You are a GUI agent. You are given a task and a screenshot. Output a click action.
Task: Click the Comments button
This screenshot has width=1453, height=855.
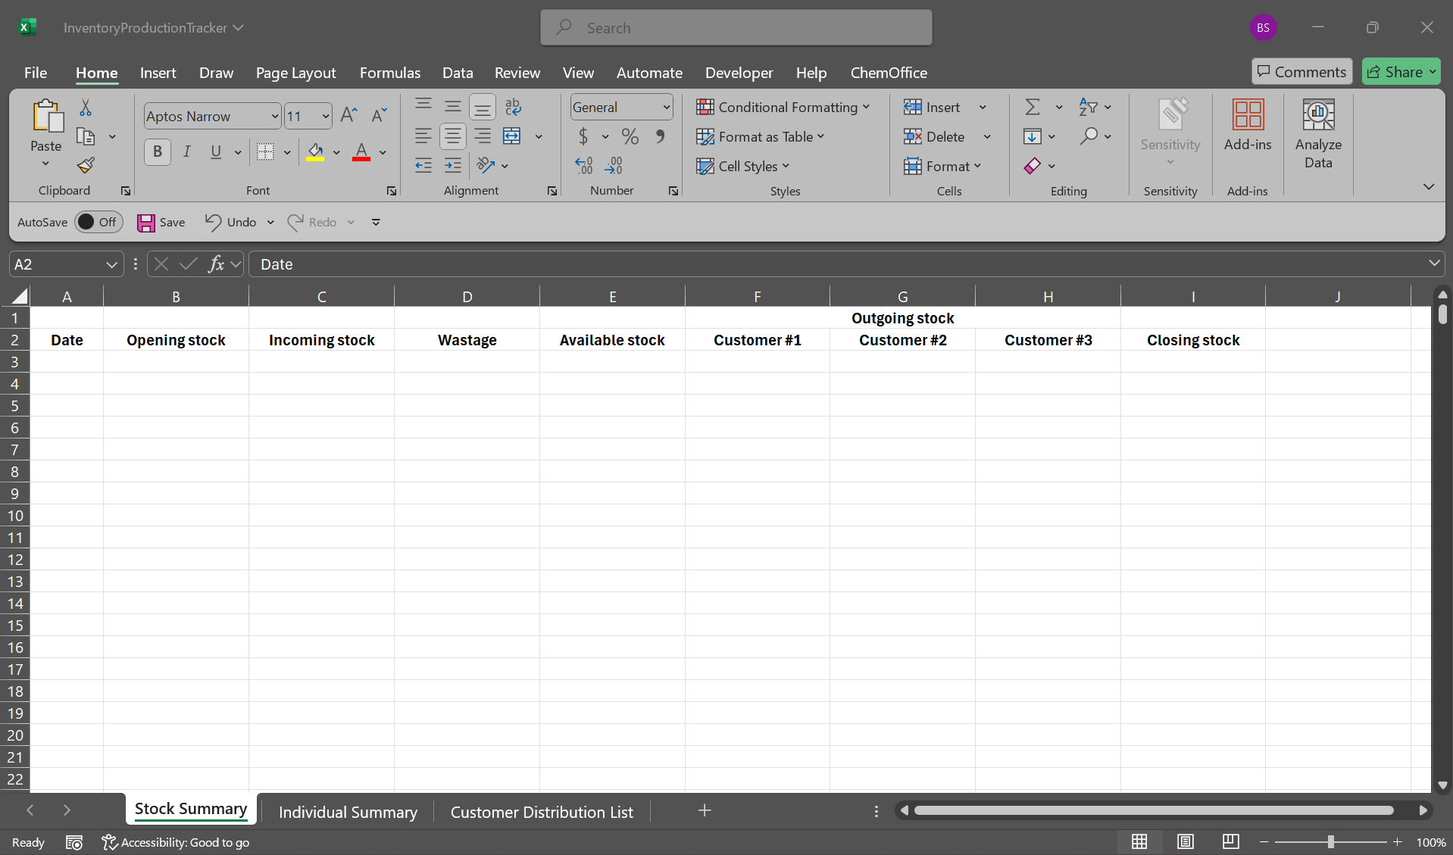(1301, 72)
